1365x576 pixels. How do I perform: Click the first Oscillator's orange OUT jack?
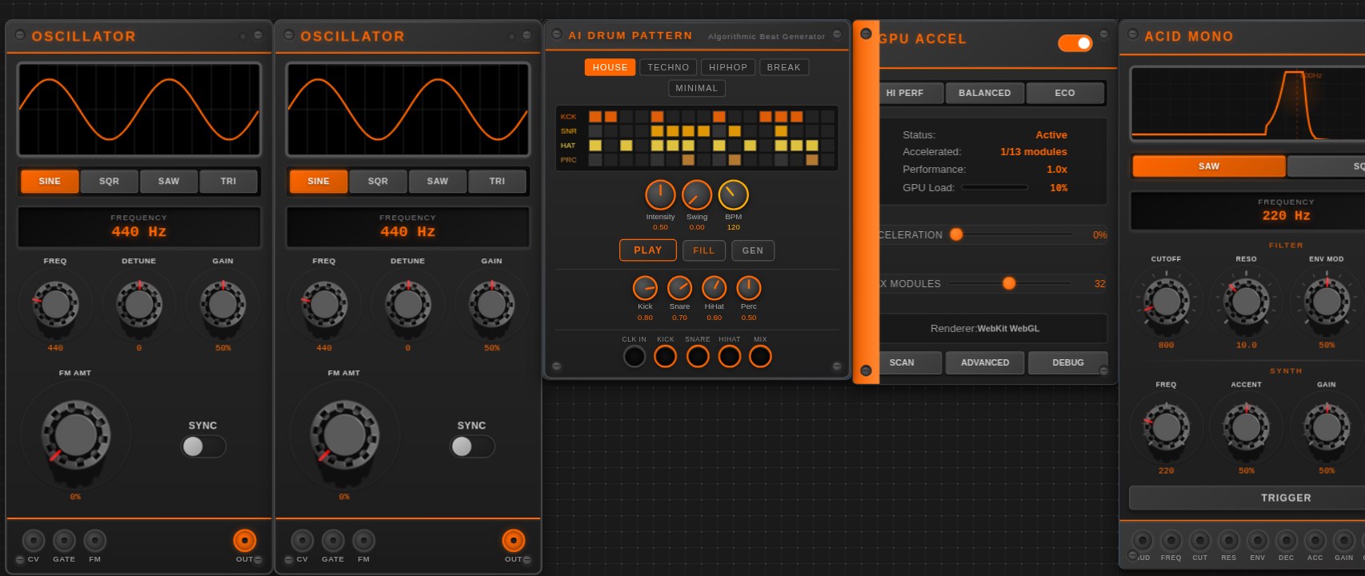coord(244,541)
